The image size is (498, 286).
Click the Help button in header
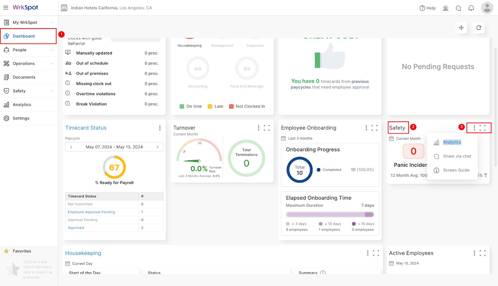(x=428, y=8)
